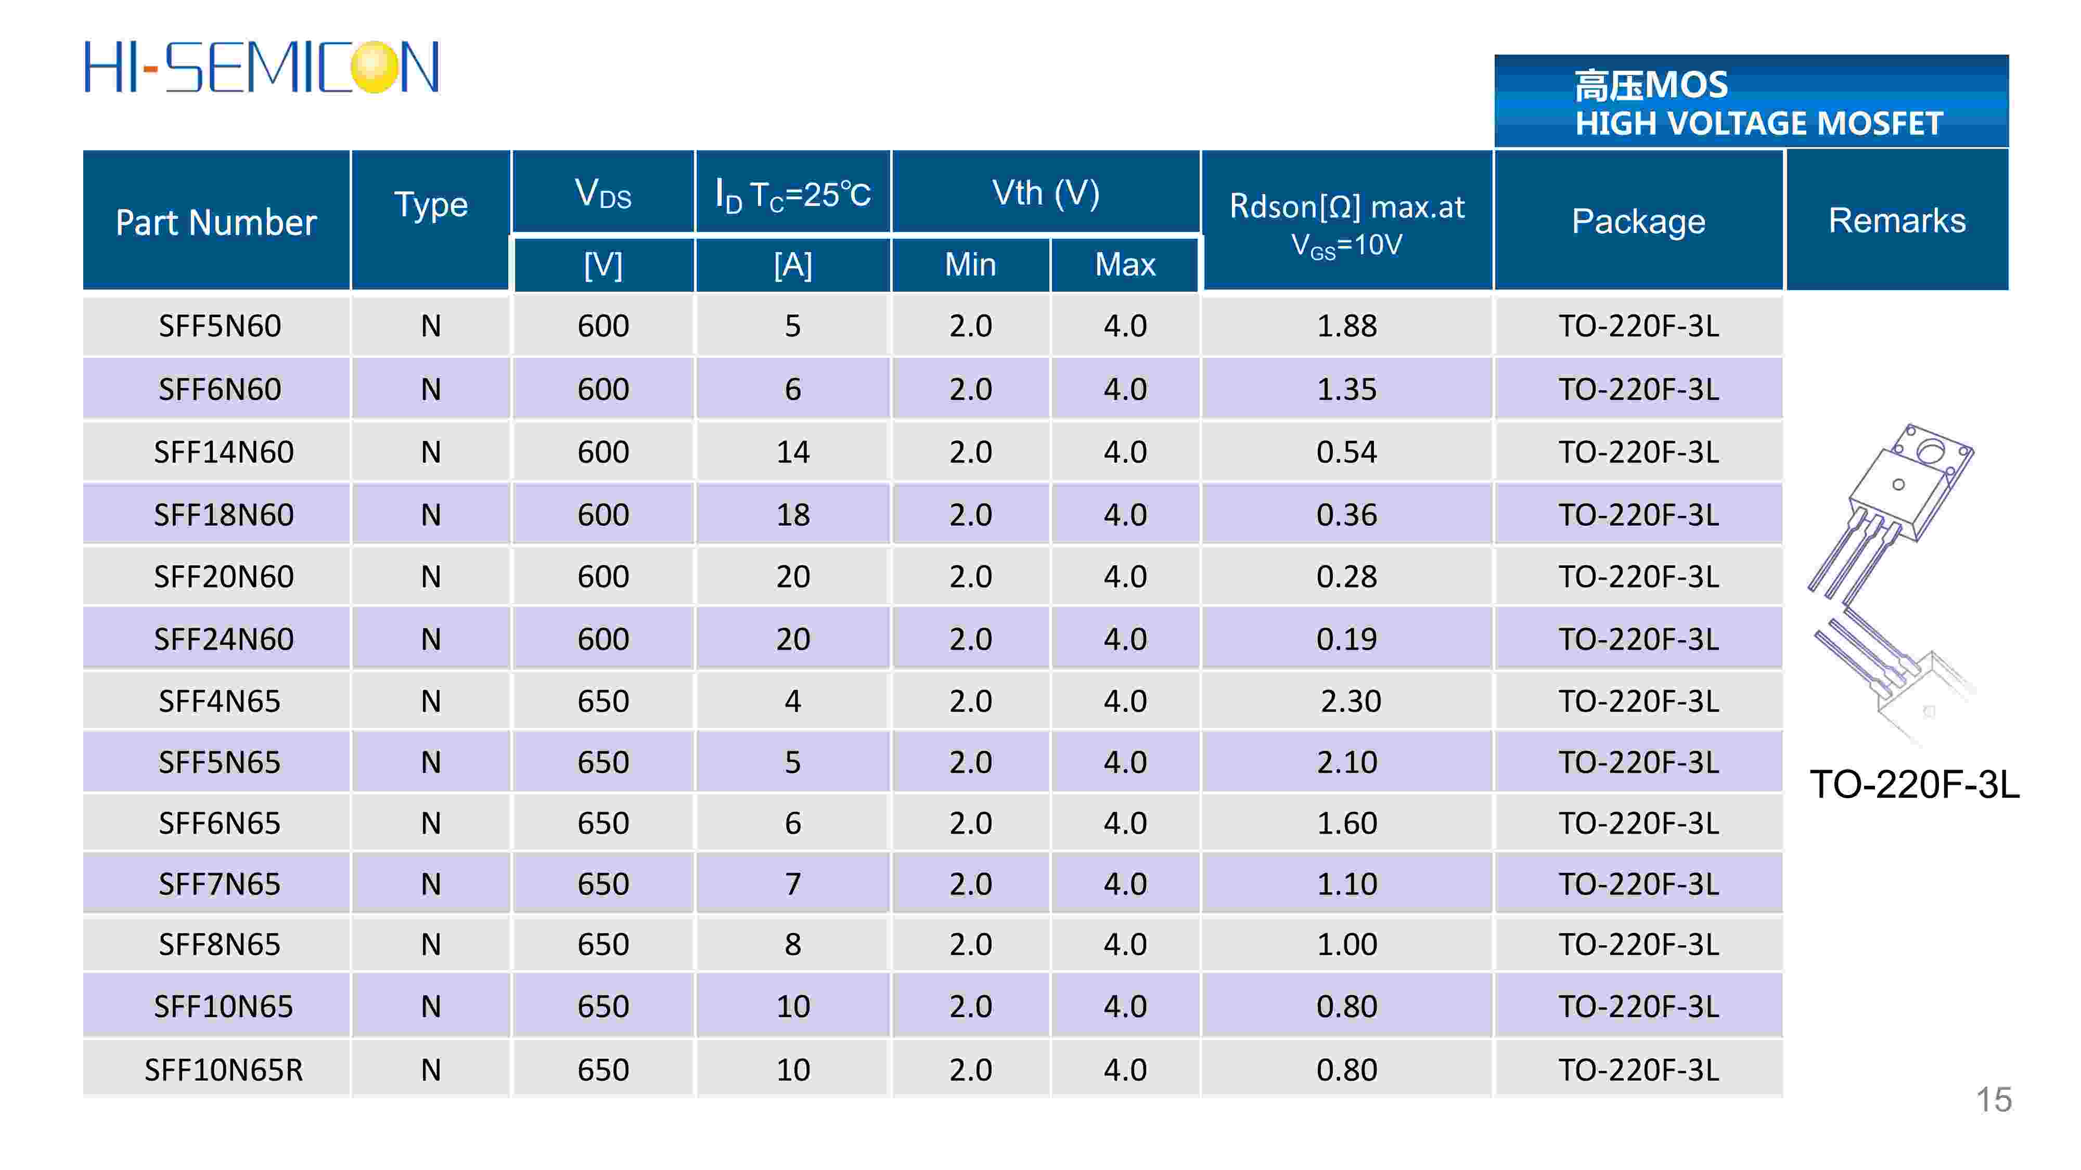
Task: Click the Type column header
Action: coord(431,205)
